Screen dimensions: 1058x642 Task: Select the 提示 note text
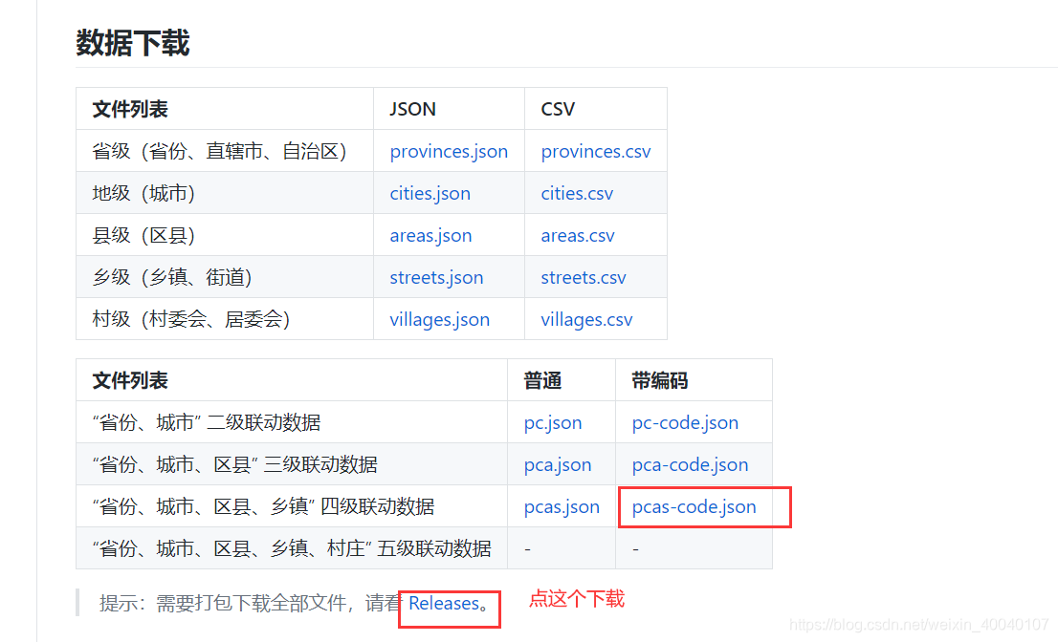tap(295, 603)
